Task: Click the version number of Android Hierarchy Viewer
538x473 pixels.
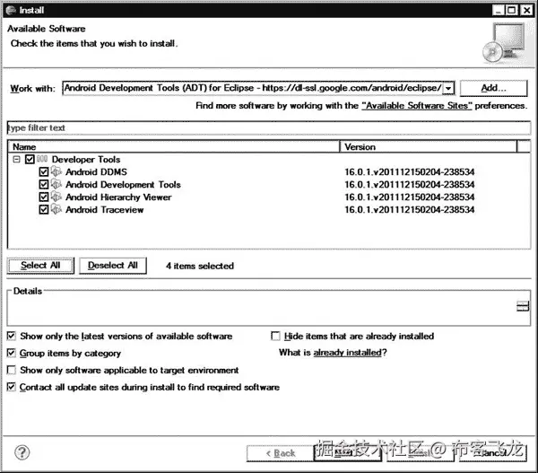Action: [x=410, y=197]
